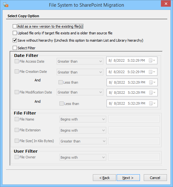173x187 pixels.
Task: Click the File Owner filter text field
Action: 134,157
